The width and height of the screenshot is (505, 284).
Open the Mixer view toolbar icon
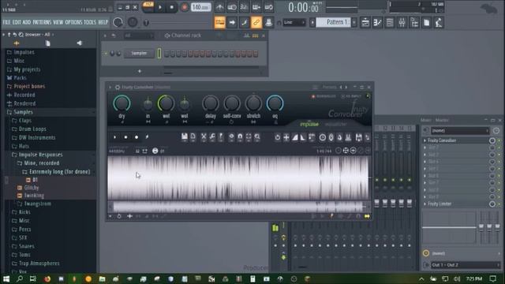point(402,23)
